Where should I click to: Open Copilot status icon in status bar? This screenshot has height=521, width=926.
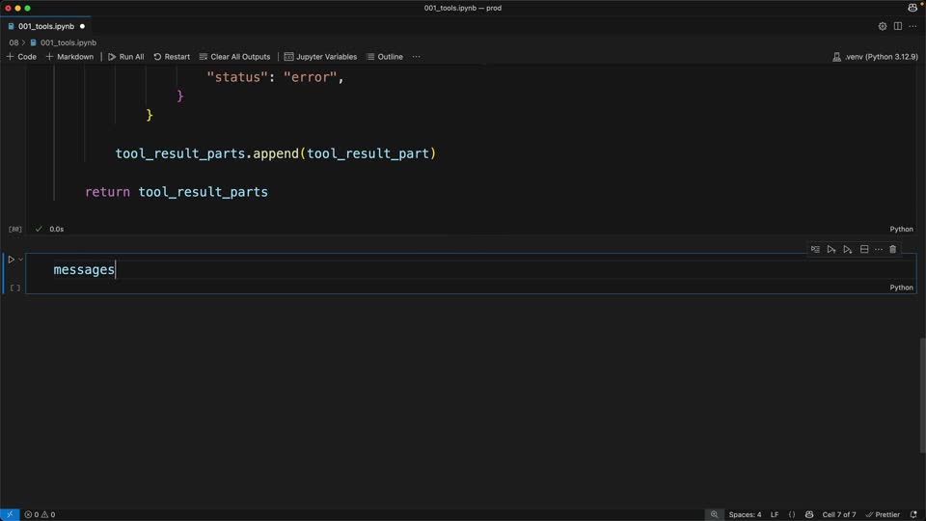809,514
